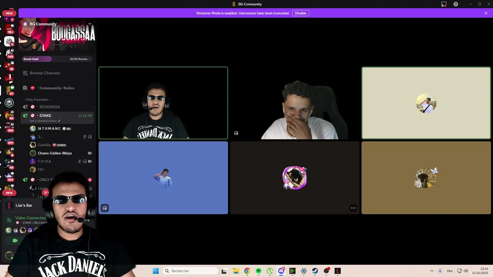Open server icon with badge 145
Screen dimensions: 493x277
(9, 53)
